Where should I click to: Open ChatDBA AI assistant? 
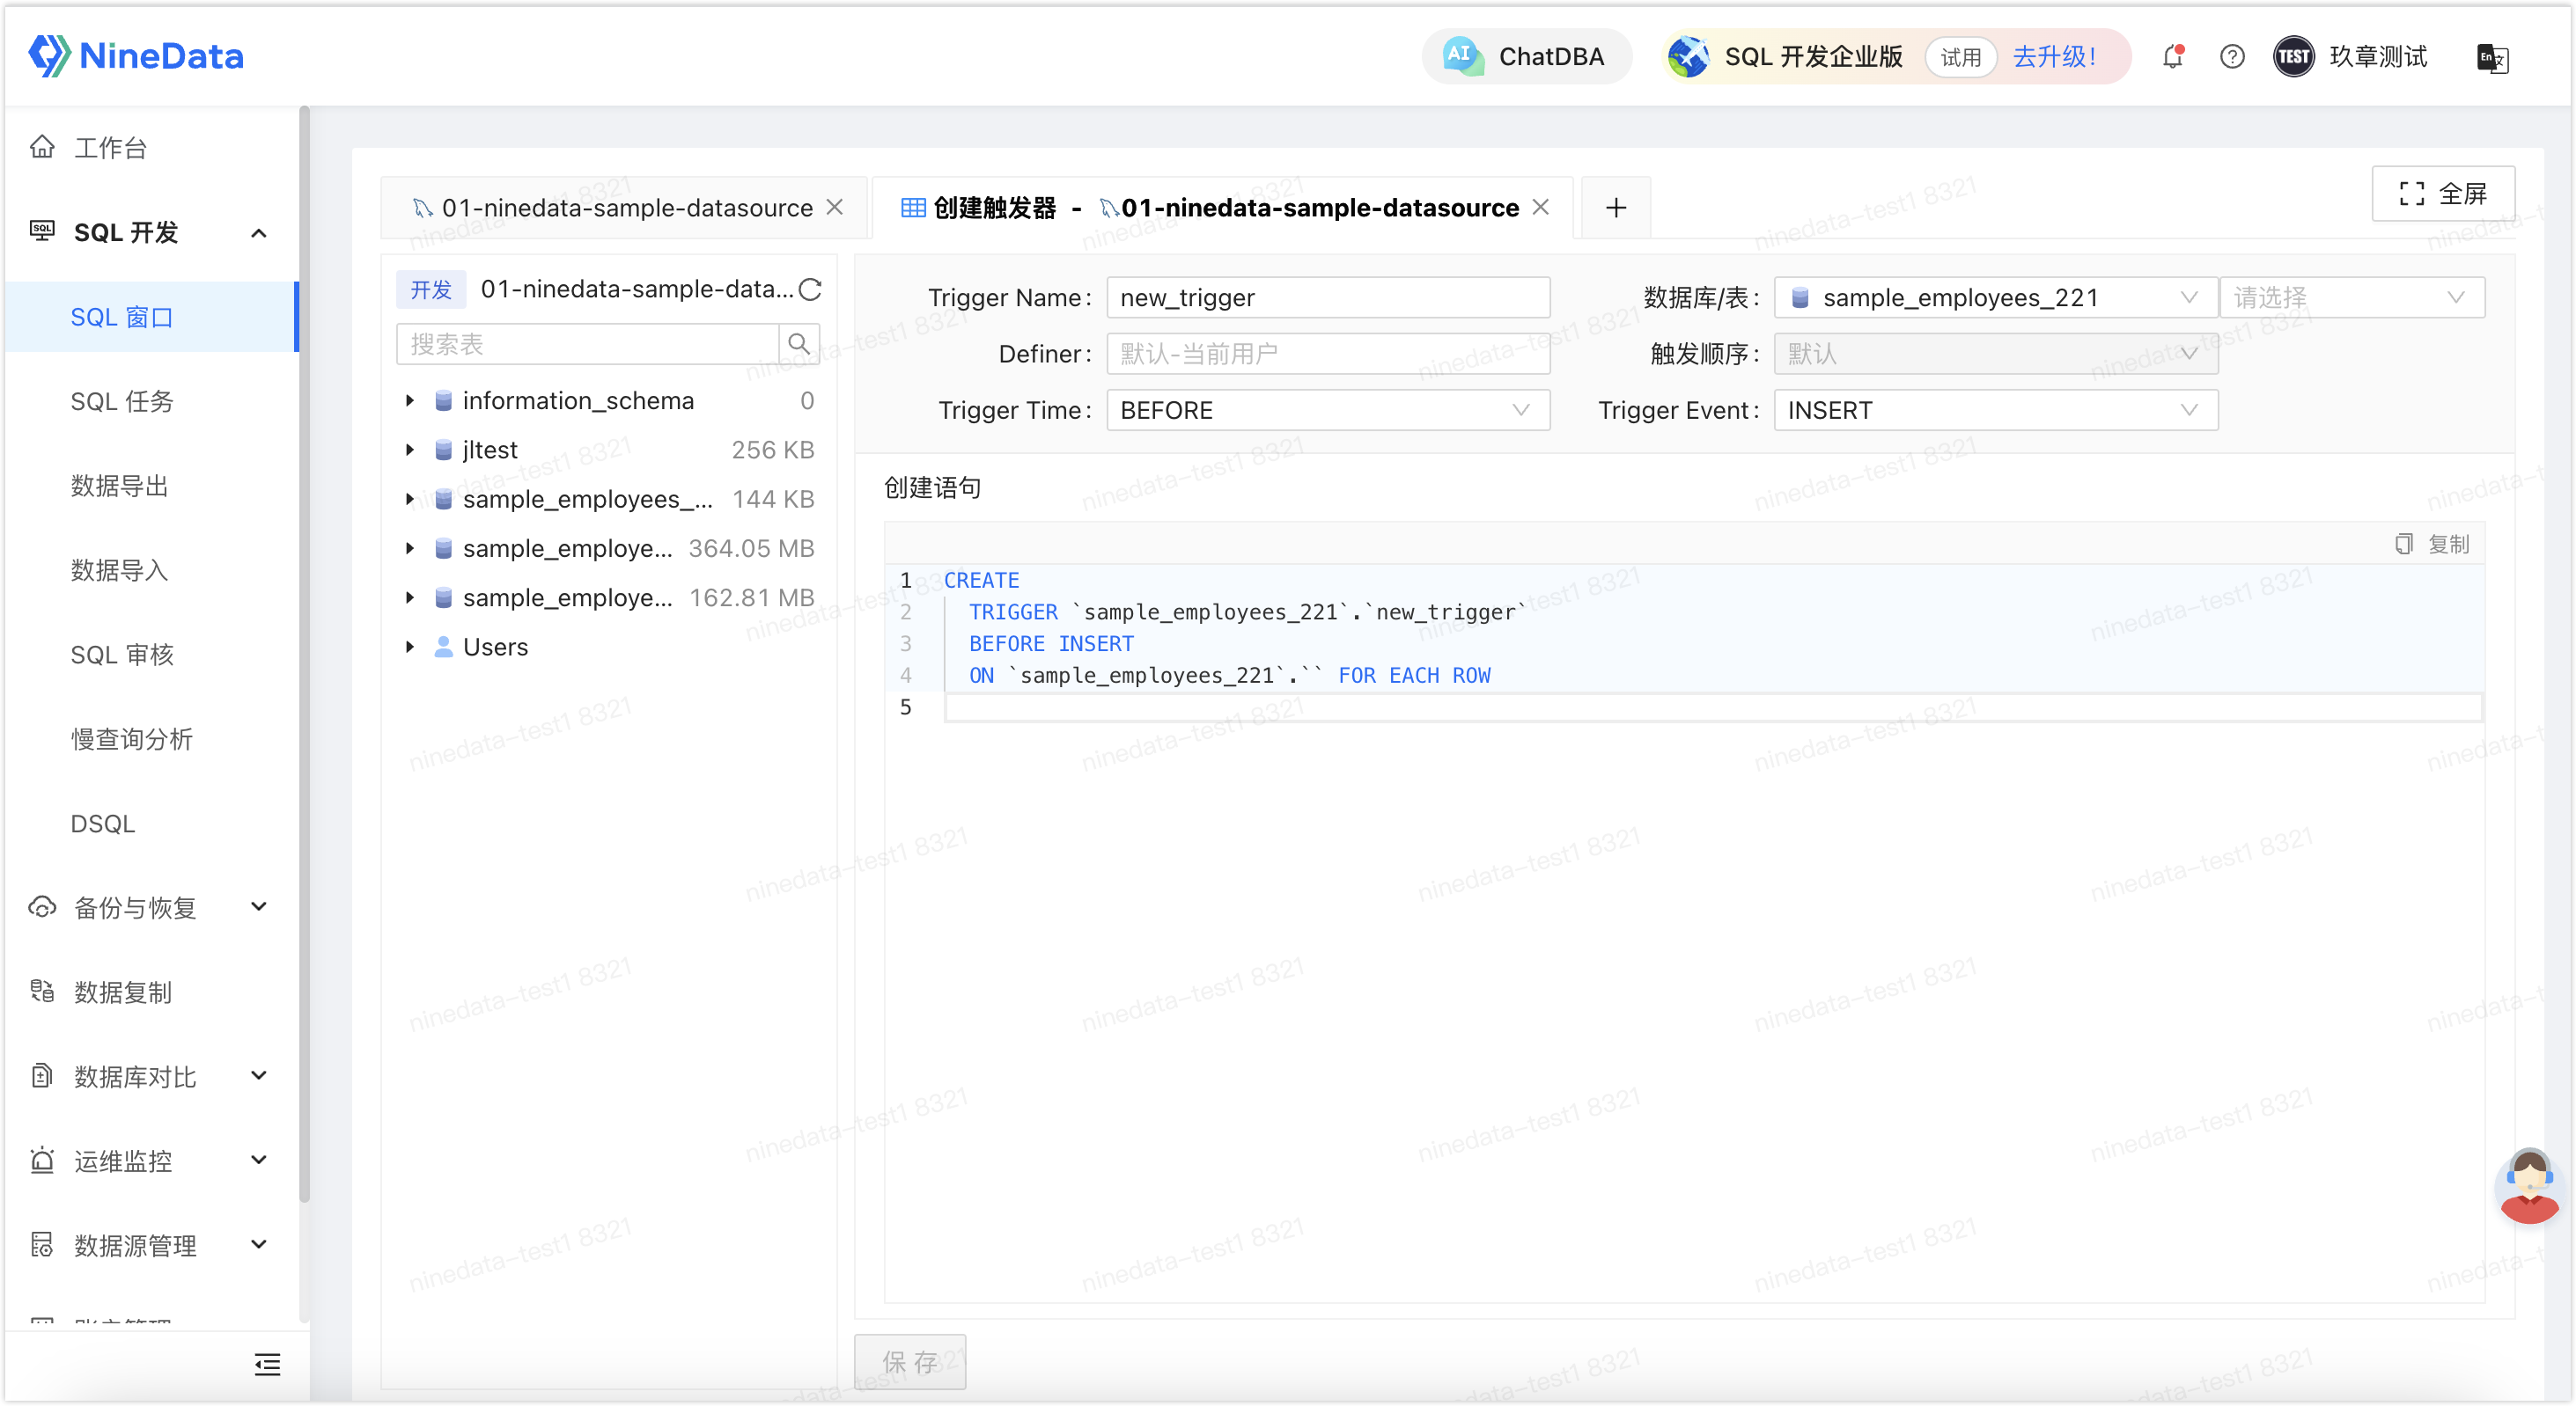click(x=1526, y=57)
